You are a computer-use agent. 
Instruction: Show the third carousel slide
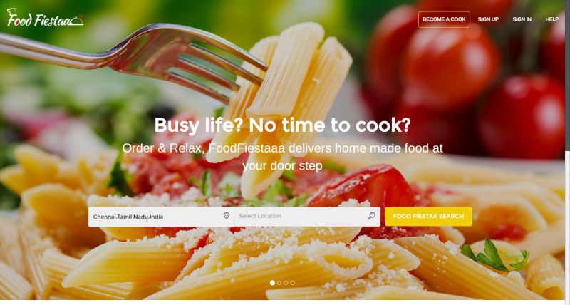(x=286, y=283)
